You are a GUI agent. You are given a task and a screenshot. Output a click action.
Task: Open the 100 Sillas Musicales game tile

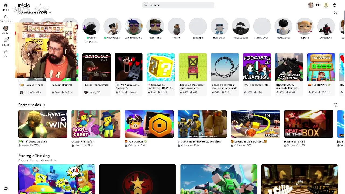(x=193, y=67)
